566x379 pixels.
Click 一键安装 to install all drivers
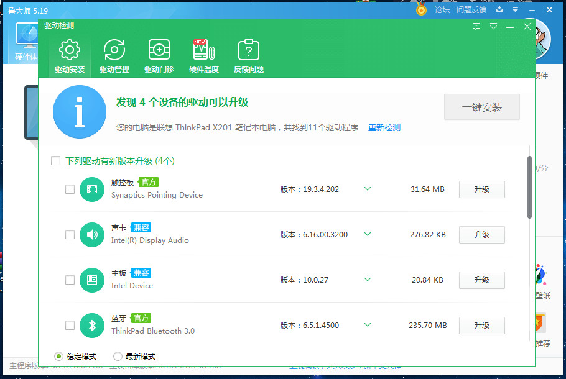click(481, 107)
